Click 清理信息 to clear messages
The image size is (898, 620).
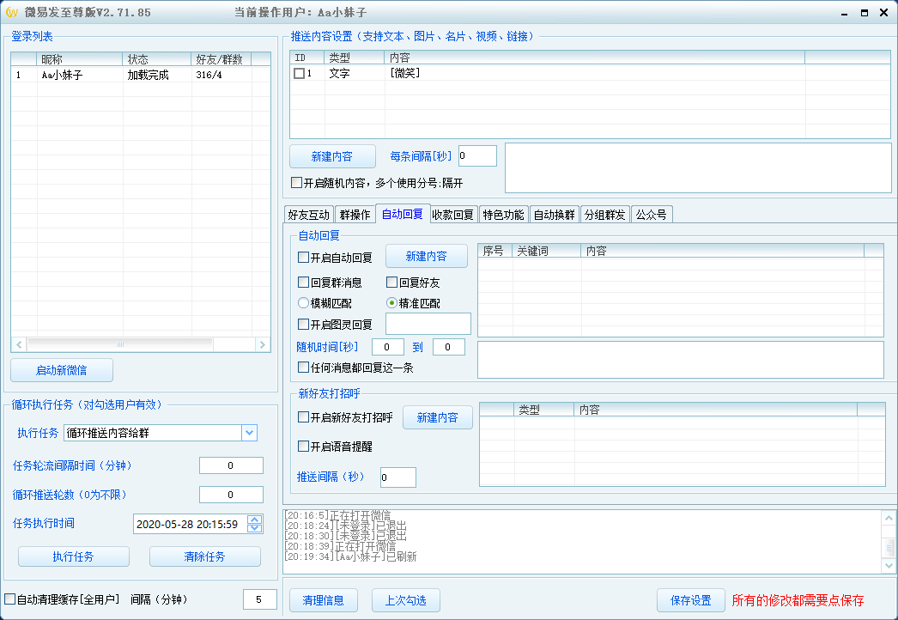coord(323,600)
